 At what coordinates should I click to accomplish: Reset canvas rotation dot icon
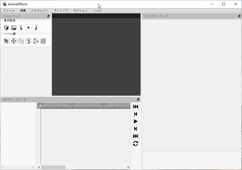[x=28, y=28]
